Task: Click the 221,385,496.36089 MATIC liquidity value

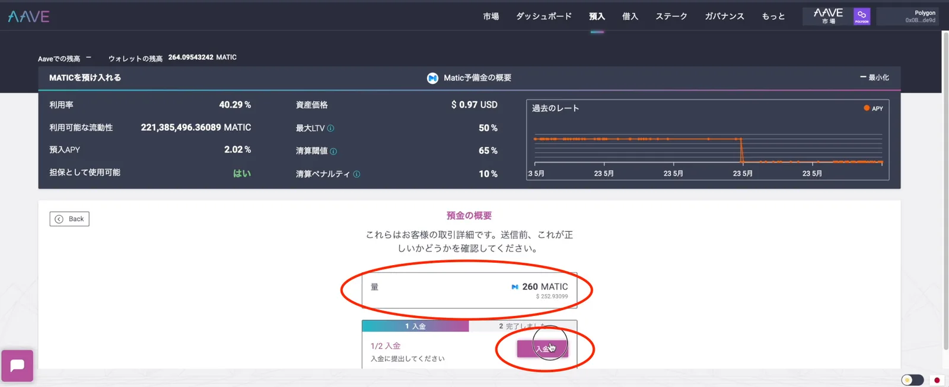Action: click(x=196, y=127)
